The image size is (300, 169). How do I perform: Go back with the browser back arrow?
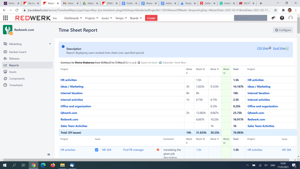5,10
